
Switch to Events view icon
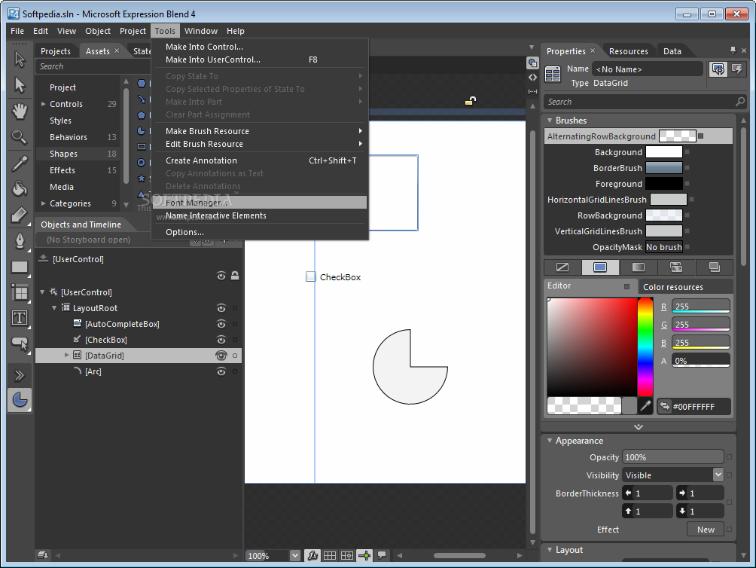[x=737, y=69]
